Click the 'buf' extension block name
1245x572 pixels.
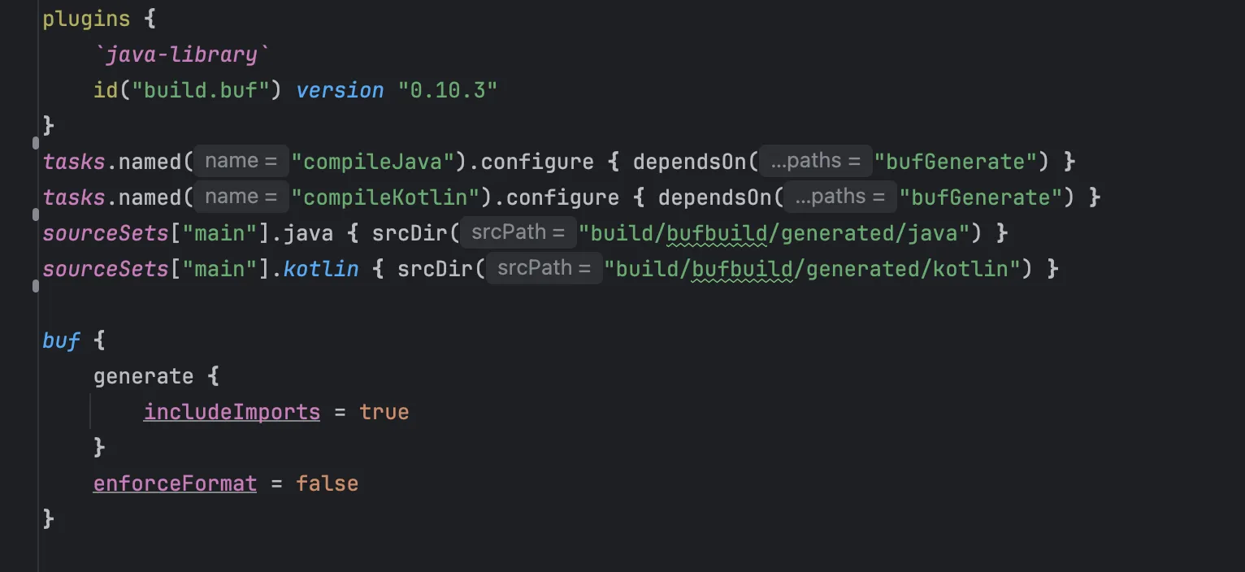61,340
